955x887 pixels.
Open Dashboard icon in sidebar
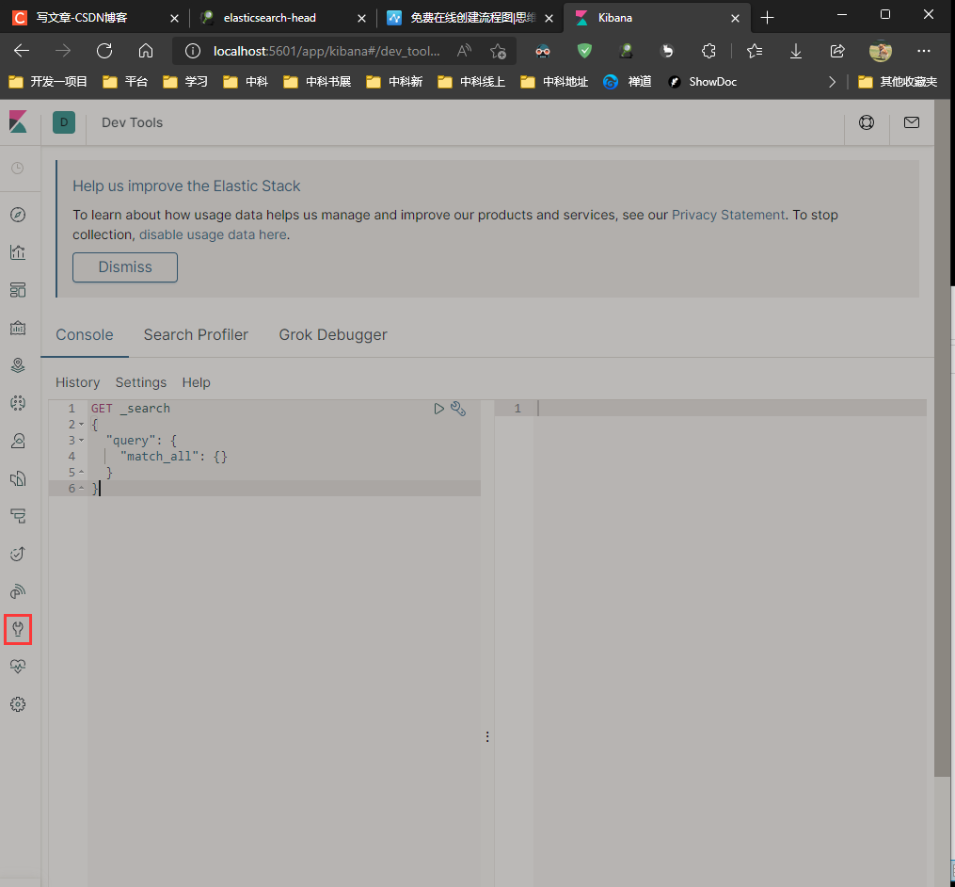18,290
